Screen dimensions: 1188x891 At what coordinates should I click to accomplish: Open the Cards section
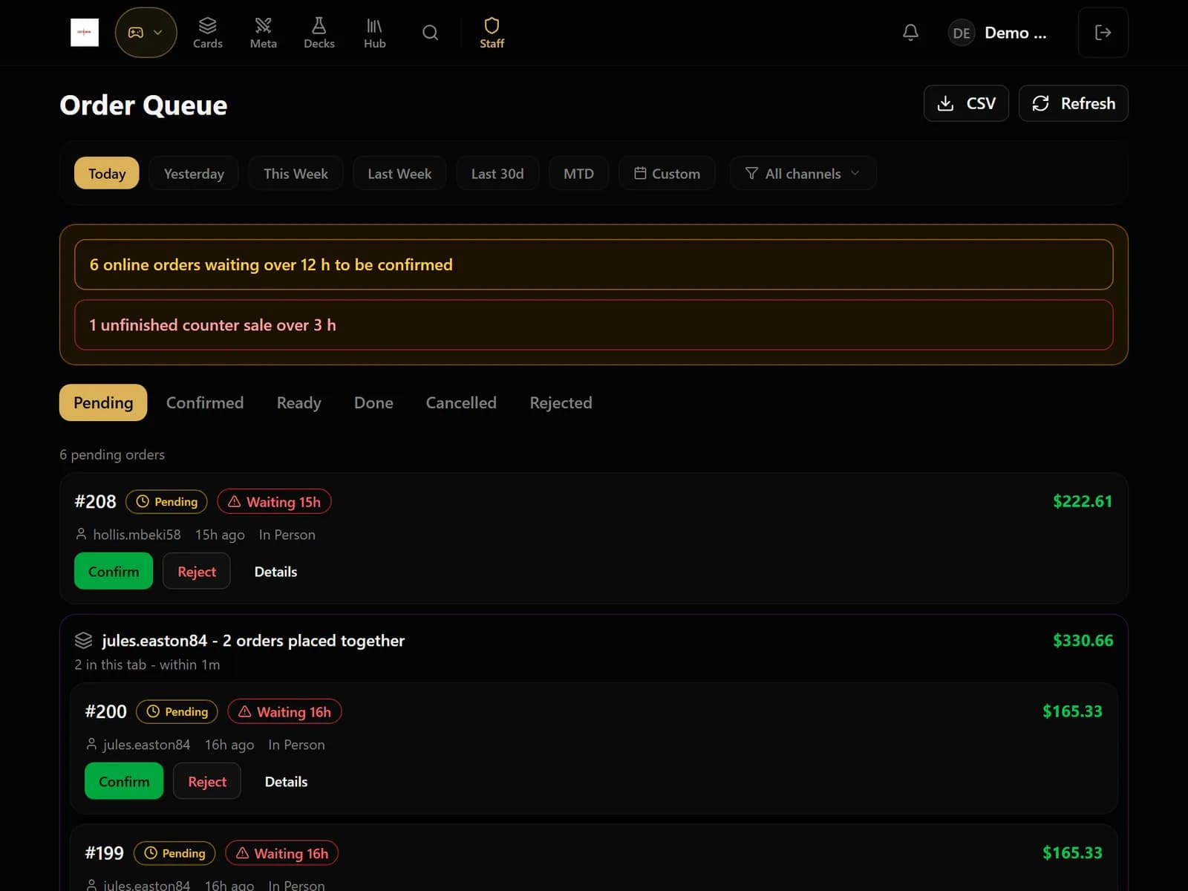click(x=208, y=33)
